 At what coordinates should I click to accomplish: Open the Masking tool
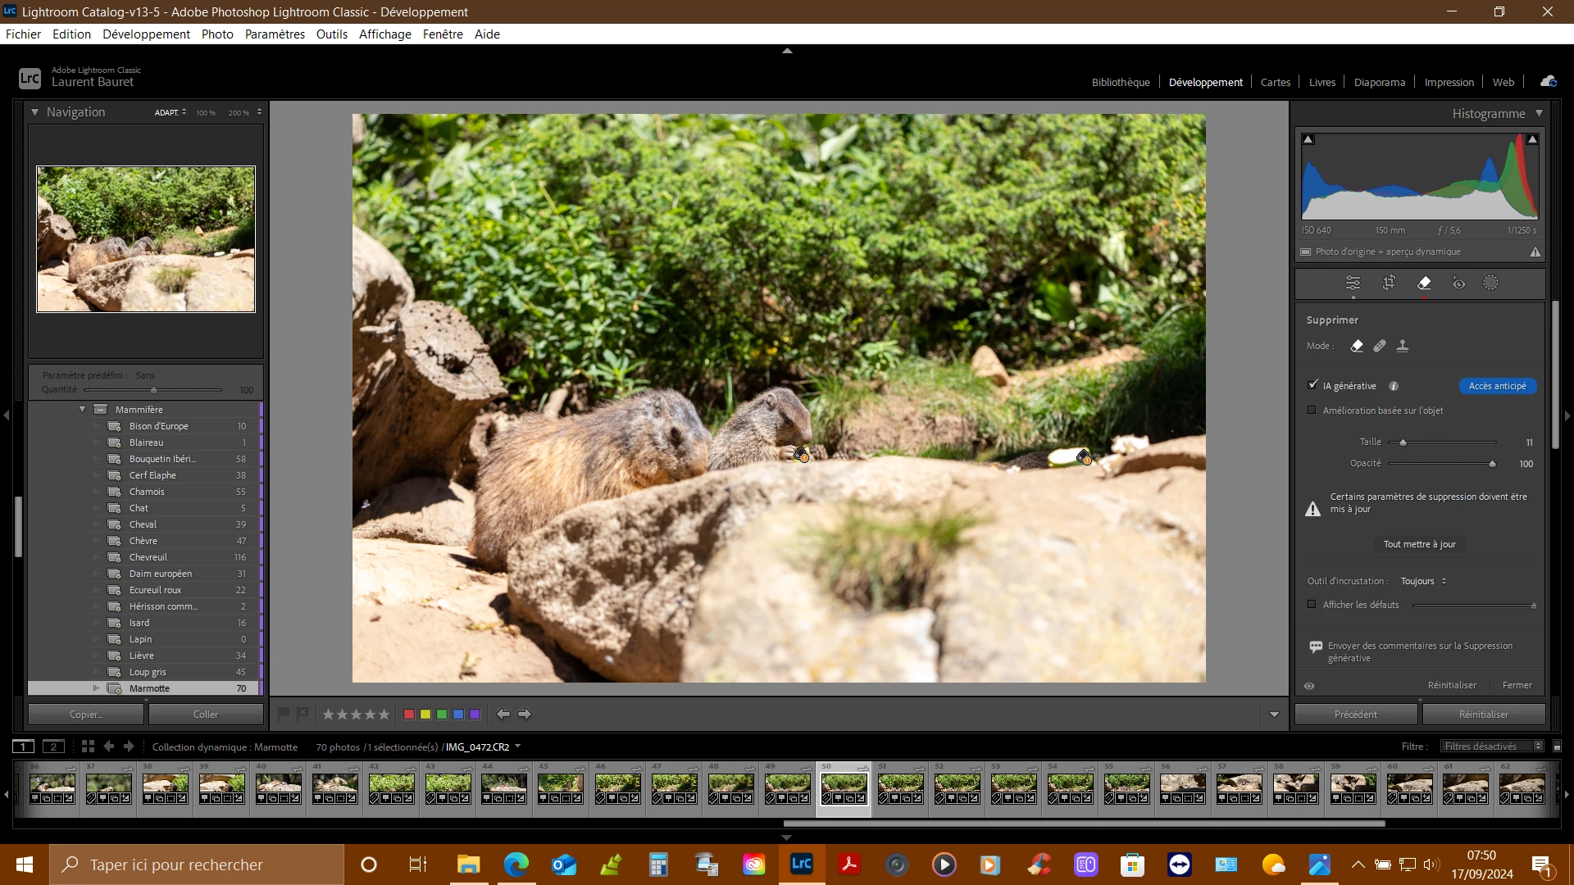[x=1490, y=283]
